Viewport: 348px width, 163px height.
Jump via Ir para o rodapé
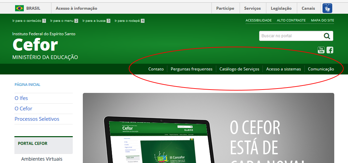click(130, 21)
